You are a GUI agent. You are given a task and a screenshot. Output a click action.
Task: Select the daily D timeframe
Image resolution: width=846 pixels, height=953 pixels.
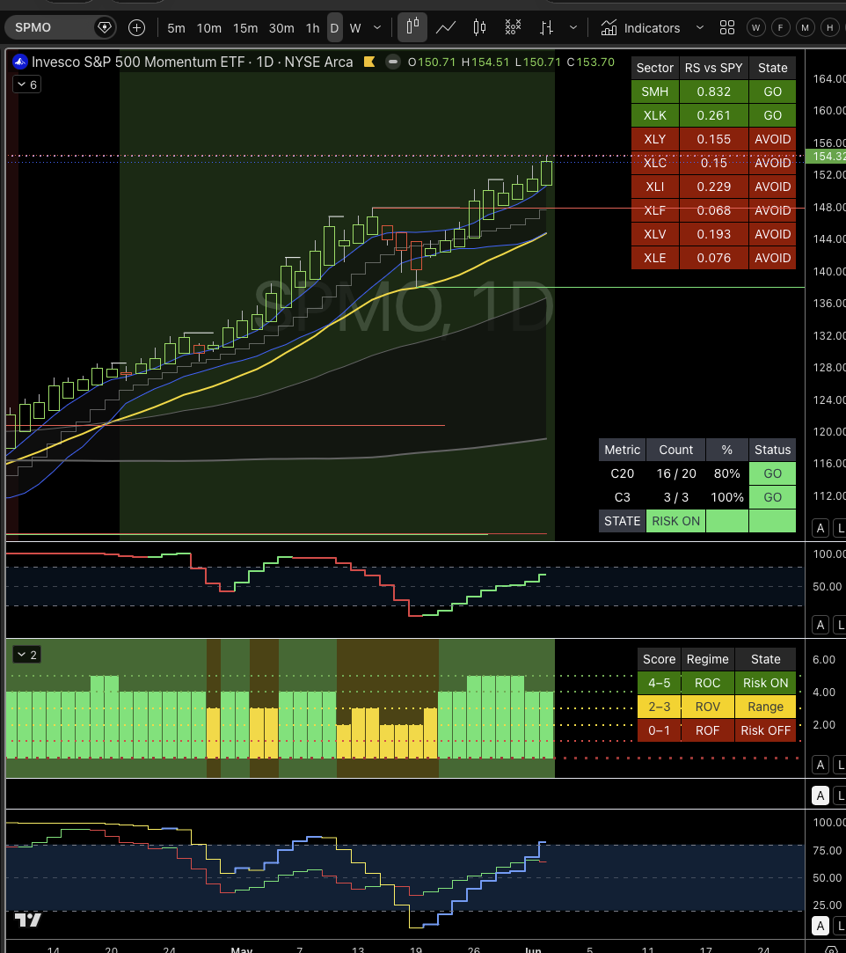click(x=335, y=28)
